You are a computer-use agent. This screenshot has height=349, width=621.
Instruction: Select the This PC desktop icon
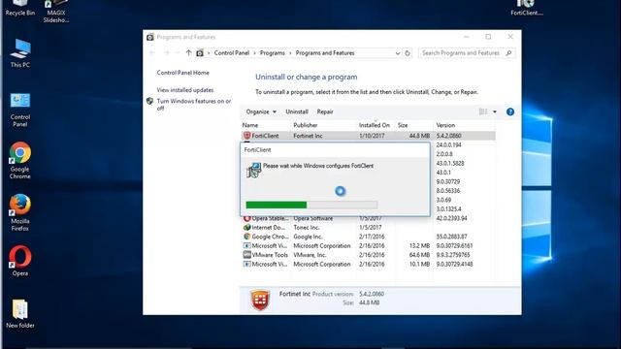(19, 53)
